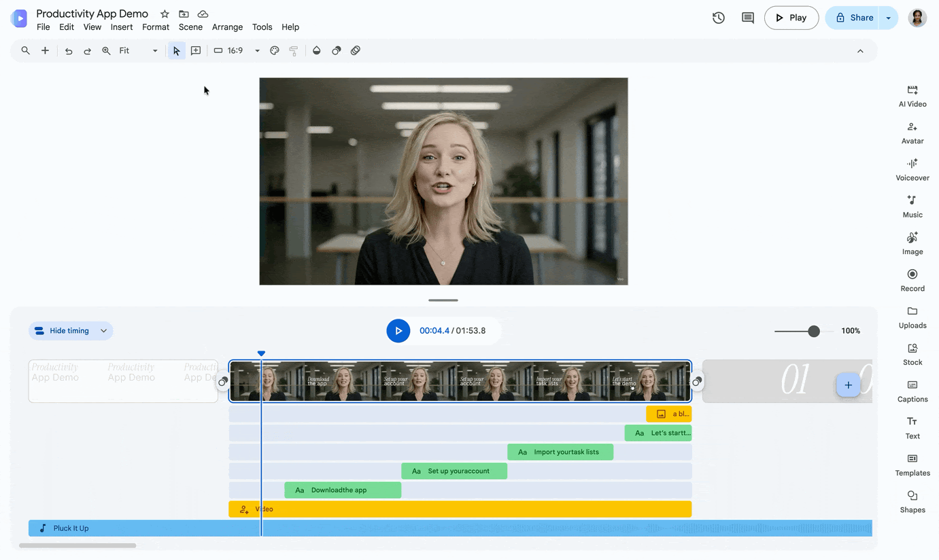Open the theme palette icon
This screenshot has width=939, height=560.
[x=275, y=50]
